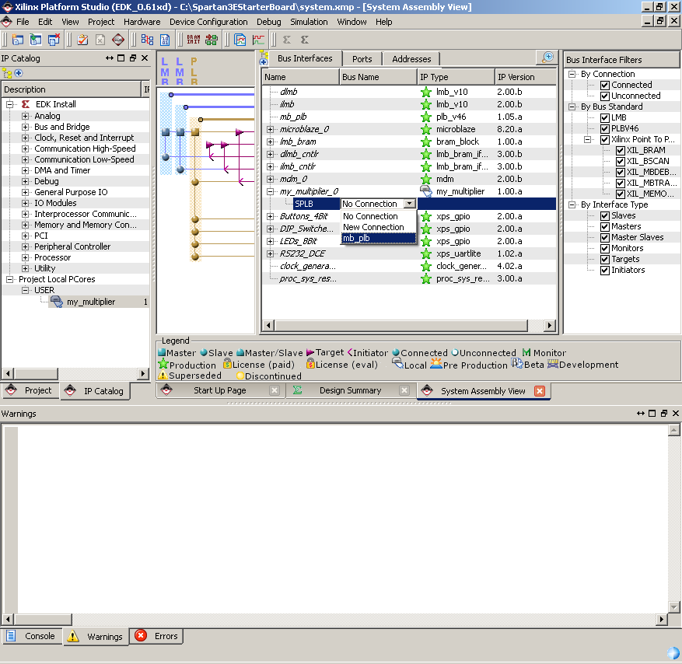This screenshot has width=682, height=664.
Task: Click the Warnings panel vertical scrollbar down arrow
Action: pos(673,606)
